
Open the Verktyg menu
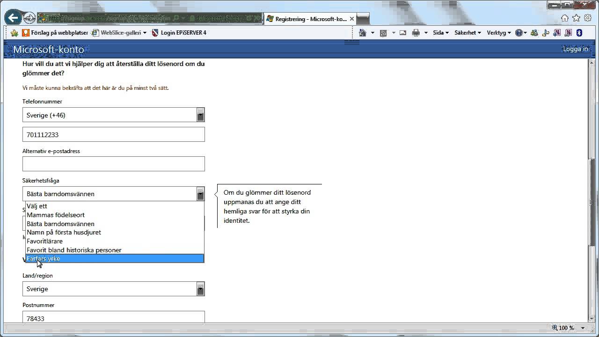[499, 33]
